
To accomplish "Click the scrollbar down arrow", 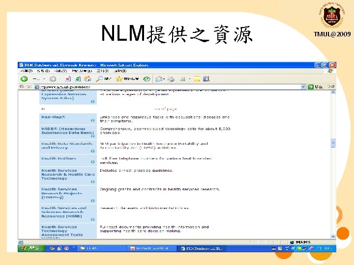I will 333,237.
